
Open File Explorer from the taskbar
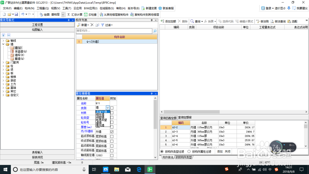click(x=117, y=169)
